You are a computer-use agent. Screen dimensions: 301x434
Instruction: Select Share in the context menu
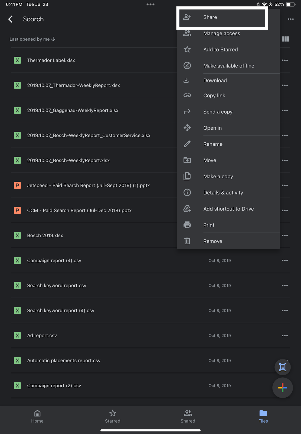pos(222,17)
